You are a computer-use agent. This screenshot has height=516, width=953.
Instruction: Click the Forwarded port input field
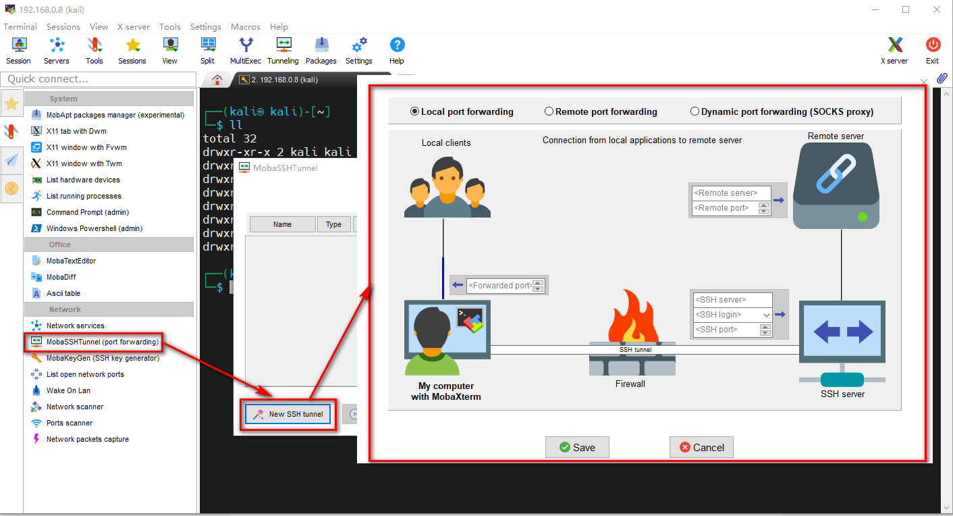(499, 285)
